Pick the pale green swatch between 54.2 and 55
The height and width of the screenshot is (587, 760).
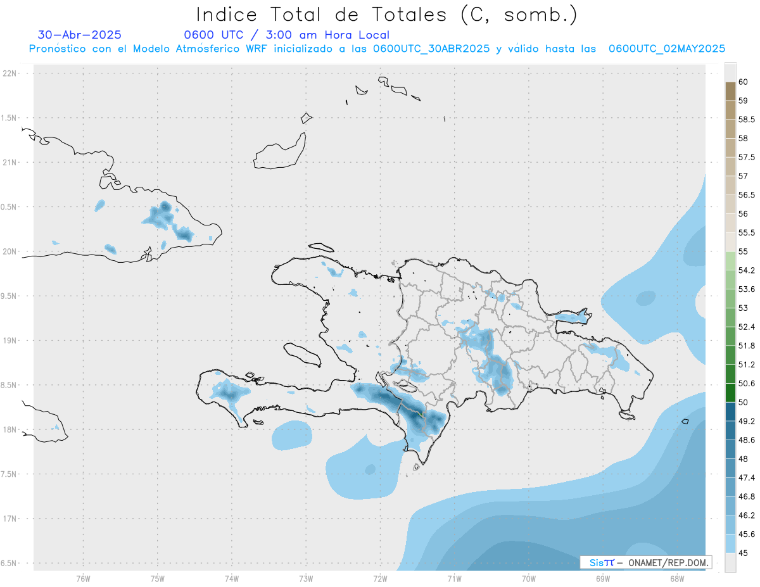(730, 261)
